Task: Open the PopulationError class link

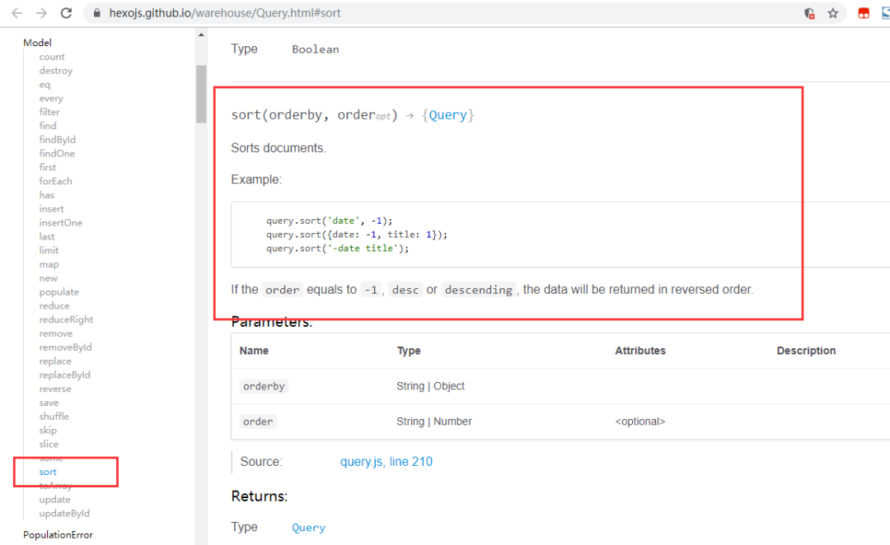Action: [x=58, y=535]
